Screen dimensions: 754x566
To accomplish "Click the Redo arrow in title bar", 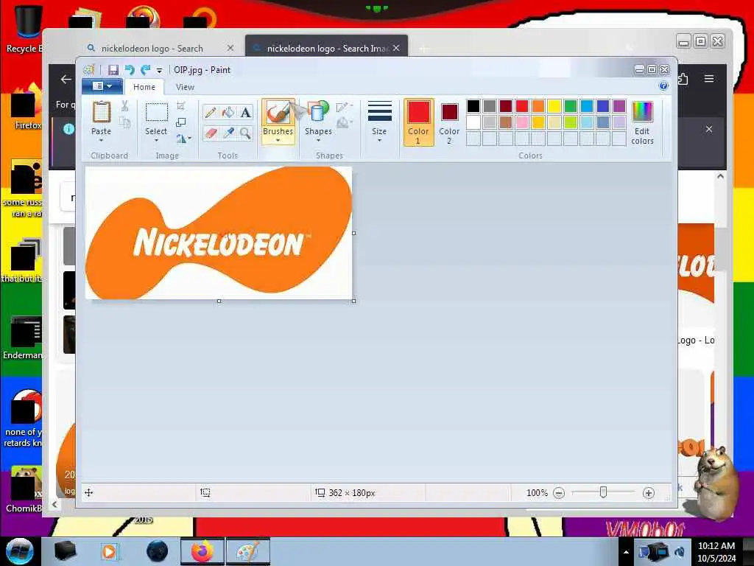I will click(145, 70).
